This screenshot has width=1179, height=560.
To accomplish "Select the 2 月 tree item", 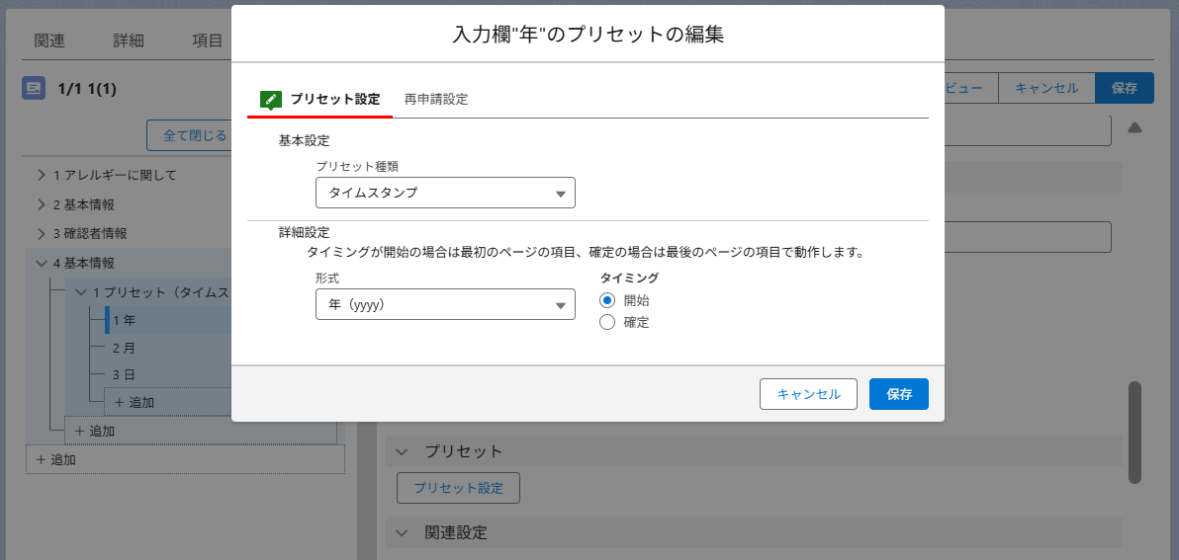I will tap(124, 348).
